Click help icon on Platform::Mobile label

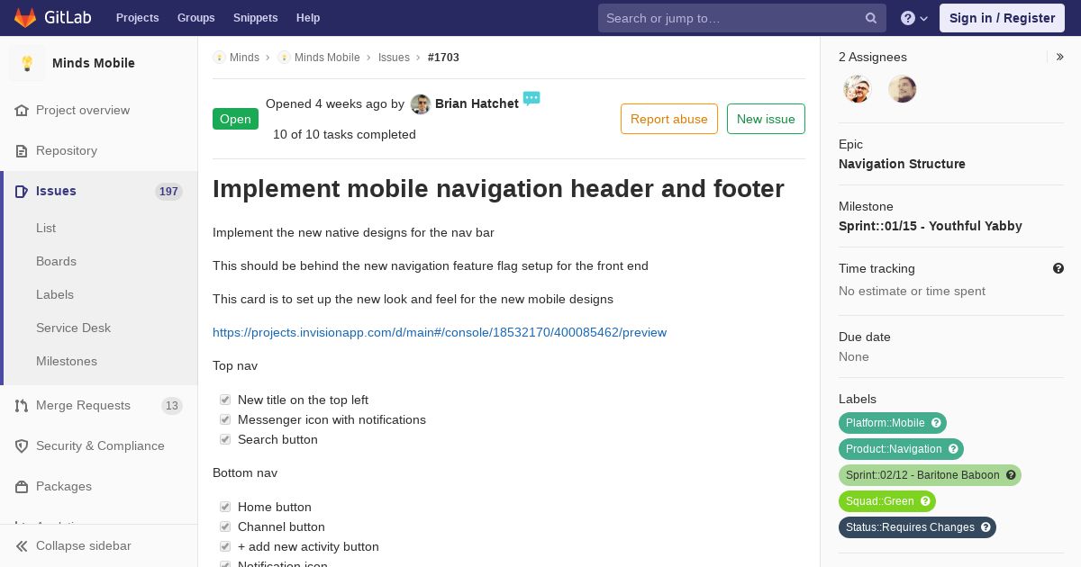pyautogui.click(x=936, y=423)
